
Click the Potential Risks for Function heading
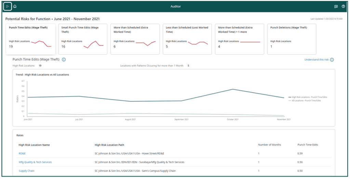click(x=52, y=19)
